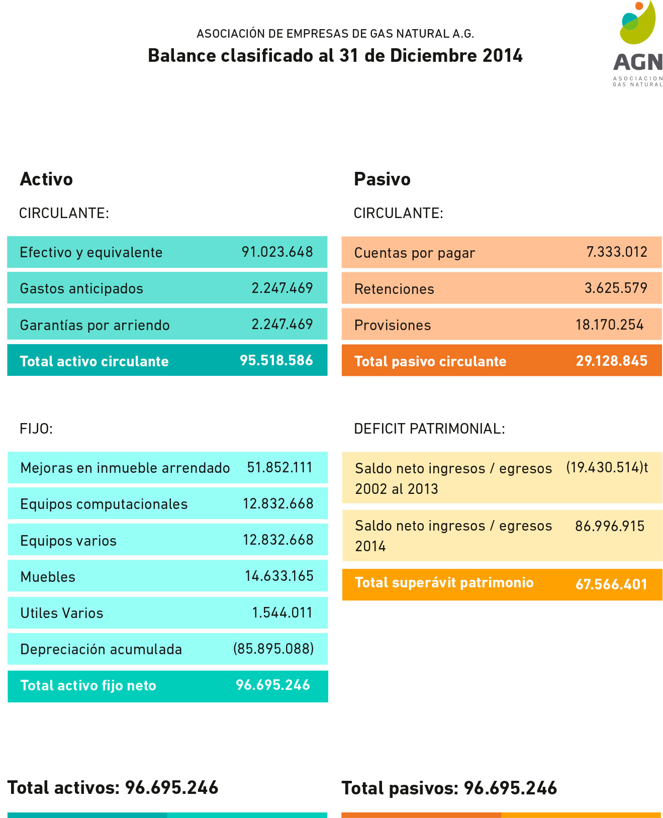The width and height of the screenshot is (663, 818).
Task: Select the "Activo" section heading
Action: [x=46, y=179]
